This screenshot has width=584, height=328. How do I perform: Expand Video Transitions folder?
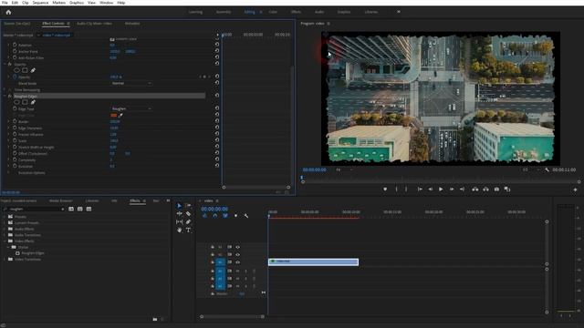pyautogui.click(x=5, y=259)
